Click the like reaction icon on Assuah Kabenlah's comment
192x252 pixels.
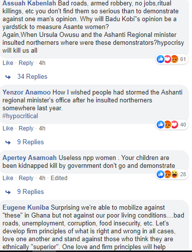tap(161, 59)
